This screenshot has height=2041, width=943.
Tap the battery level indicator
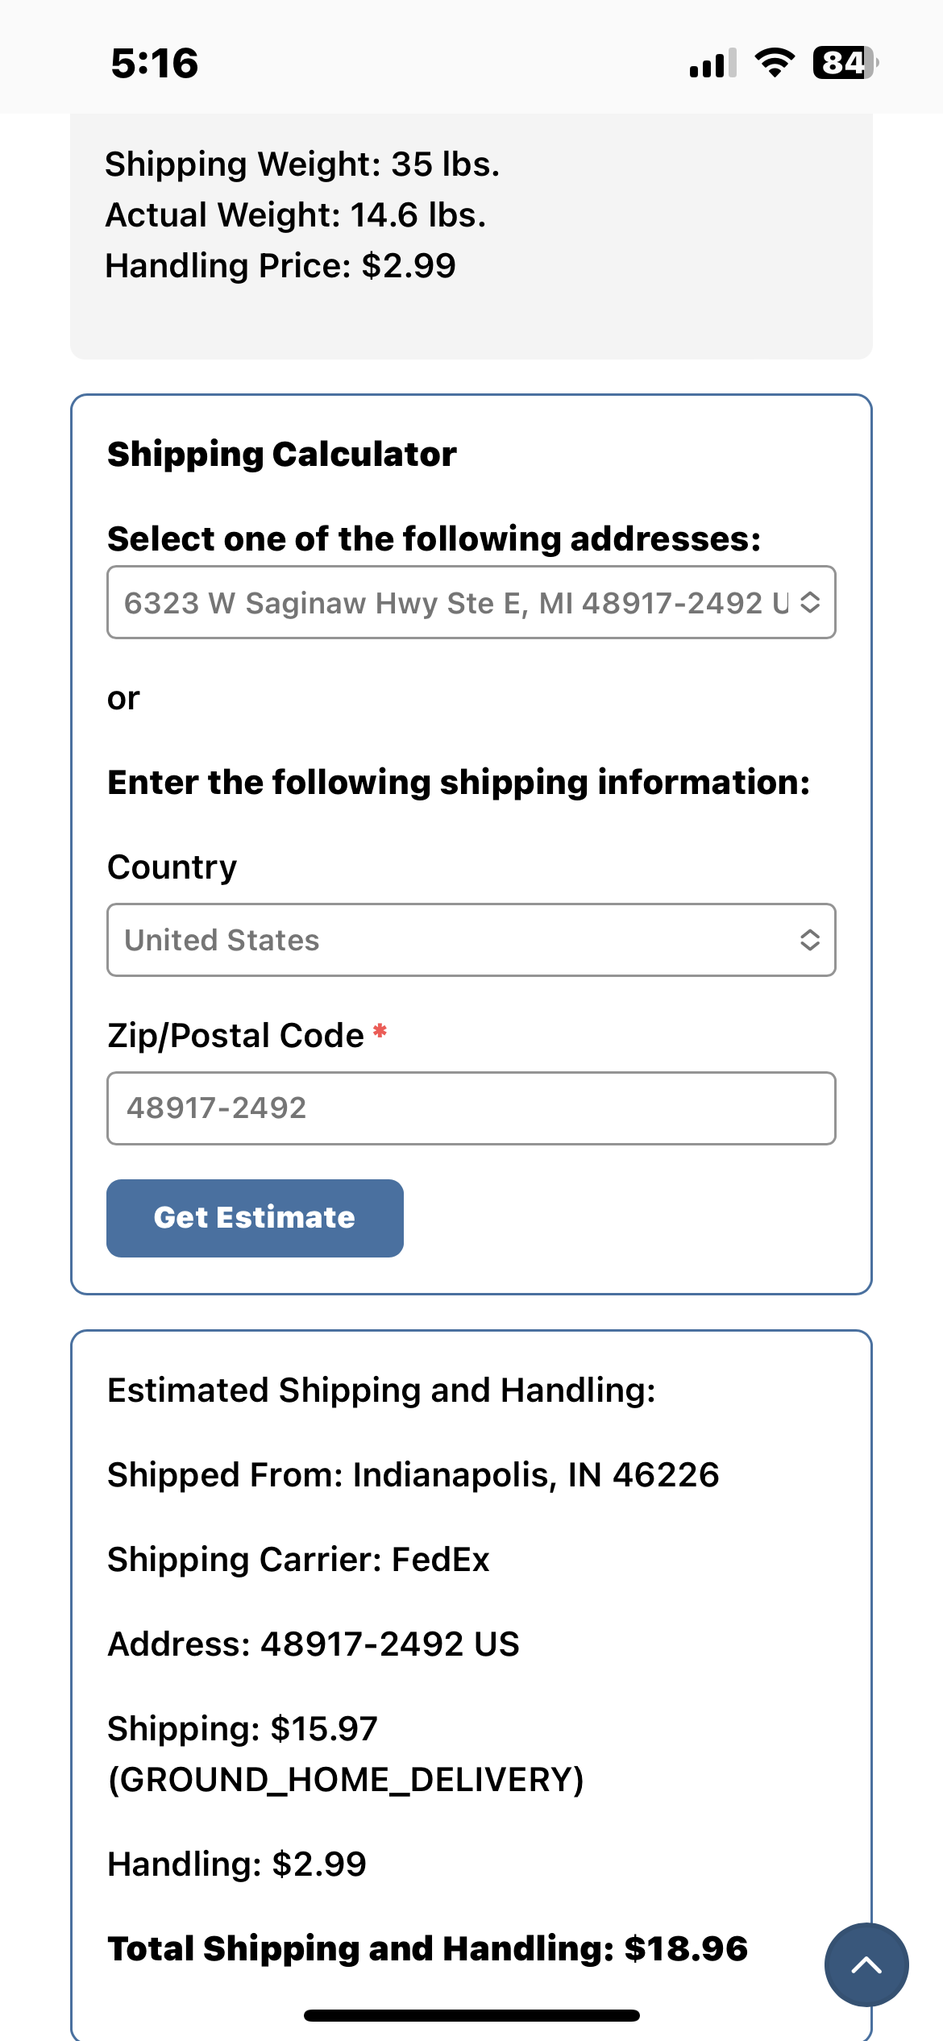pyautogui.click(x=845, y=63)
